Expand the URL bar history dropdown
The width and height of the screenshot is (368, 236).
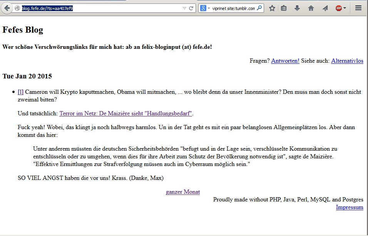pos(184,8)
